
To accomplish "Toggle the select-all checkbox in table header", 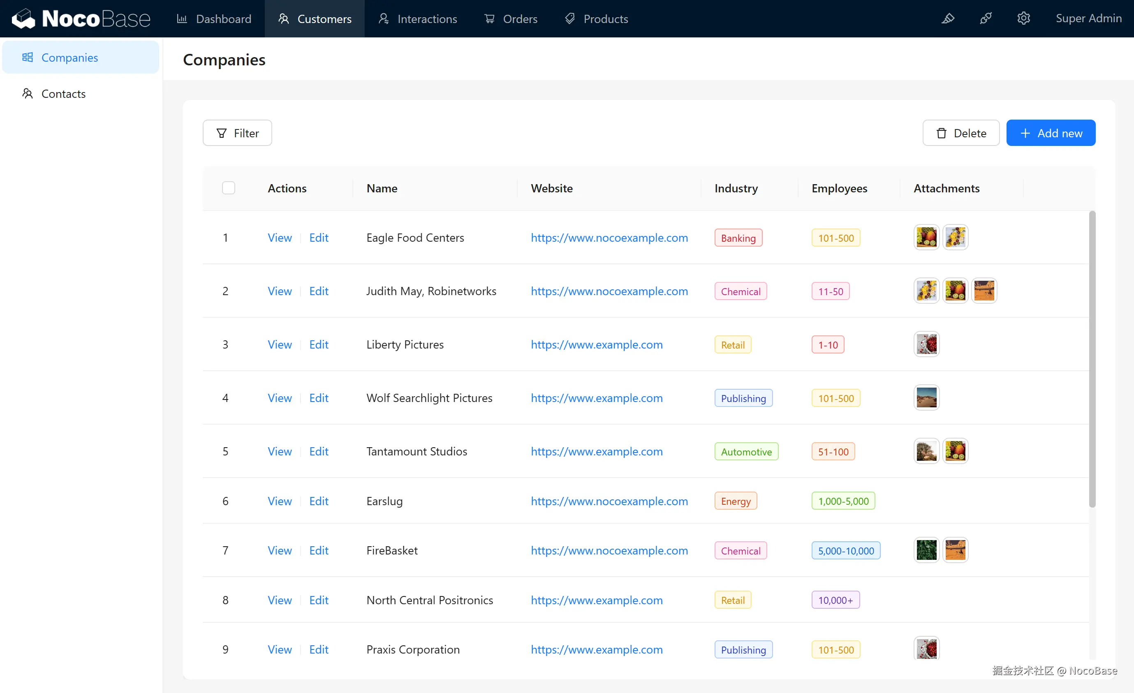I will 228,188.
